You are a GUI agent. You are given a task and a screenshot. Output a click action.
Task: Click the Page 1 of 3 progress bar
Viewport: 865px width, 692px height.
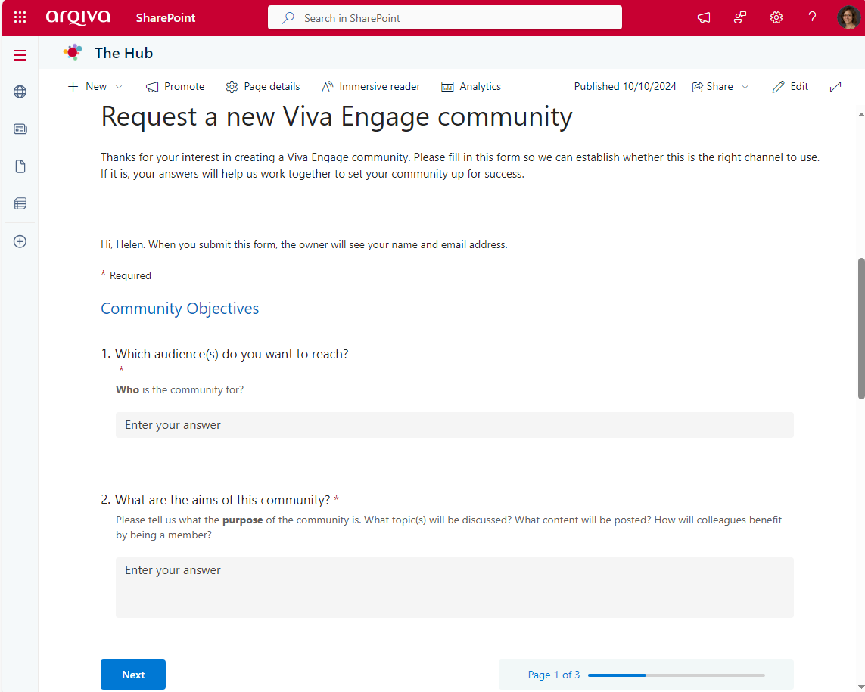[x=677, y=675]
